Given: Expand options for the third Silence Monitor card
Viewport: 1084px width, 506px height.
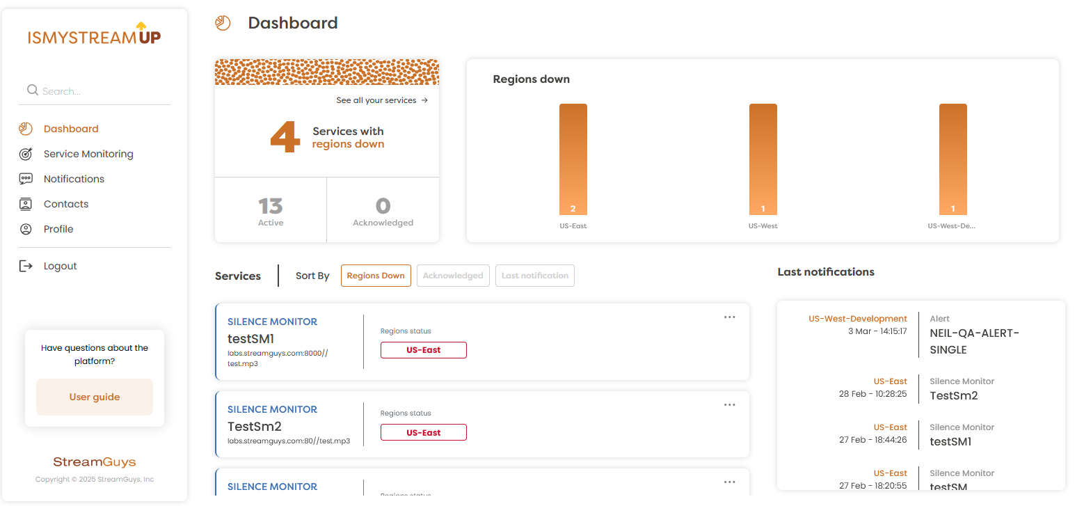Looking at the screenshot, I should 729,482.
